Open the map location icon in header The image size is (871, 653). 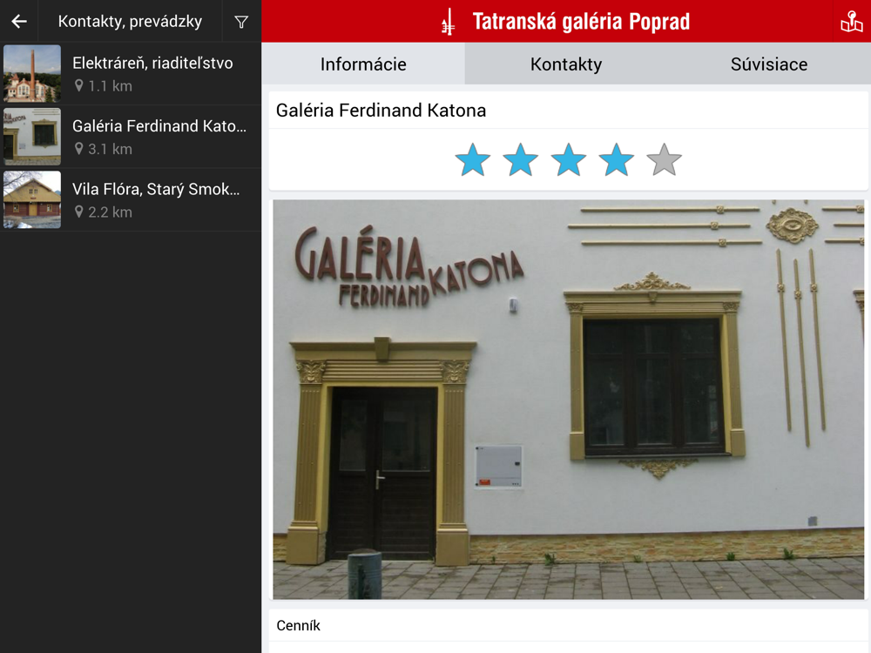pos(852,22)
